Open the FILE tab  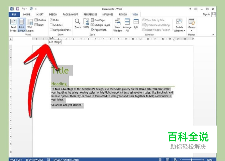tap(14, 15)
